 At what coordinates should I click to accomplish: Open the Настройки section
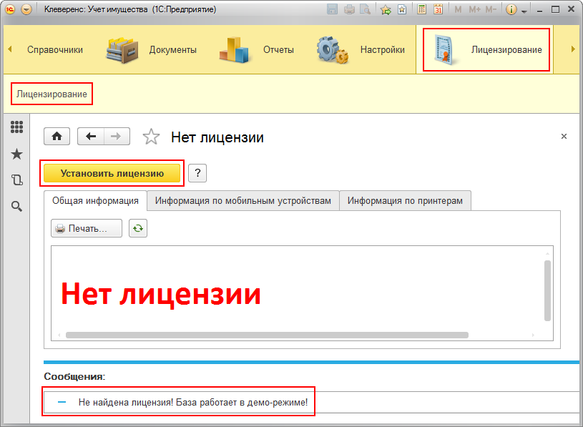361,49
